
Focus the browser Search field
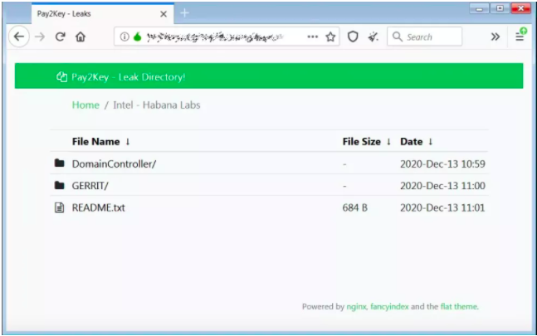click(x=425, y=37)
